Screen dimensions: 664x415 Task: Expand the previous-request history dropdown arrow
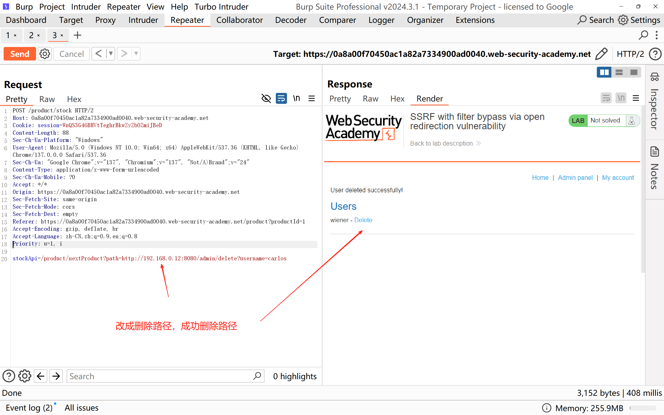(x=111, y=54)
